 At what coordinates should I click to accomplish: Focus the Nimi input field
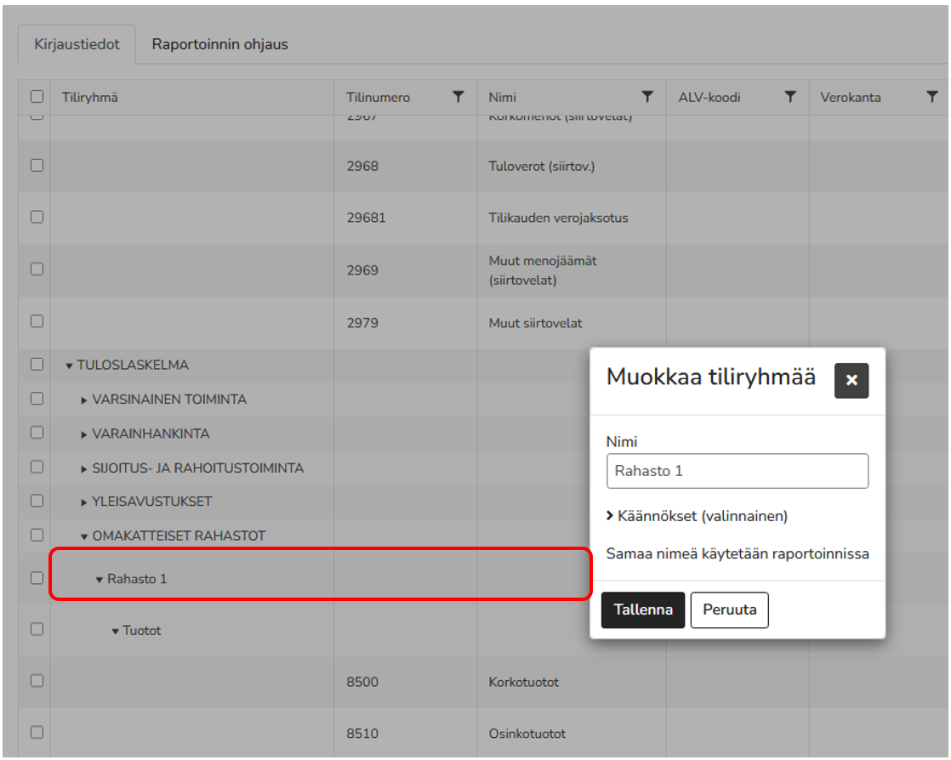[737, 471]
